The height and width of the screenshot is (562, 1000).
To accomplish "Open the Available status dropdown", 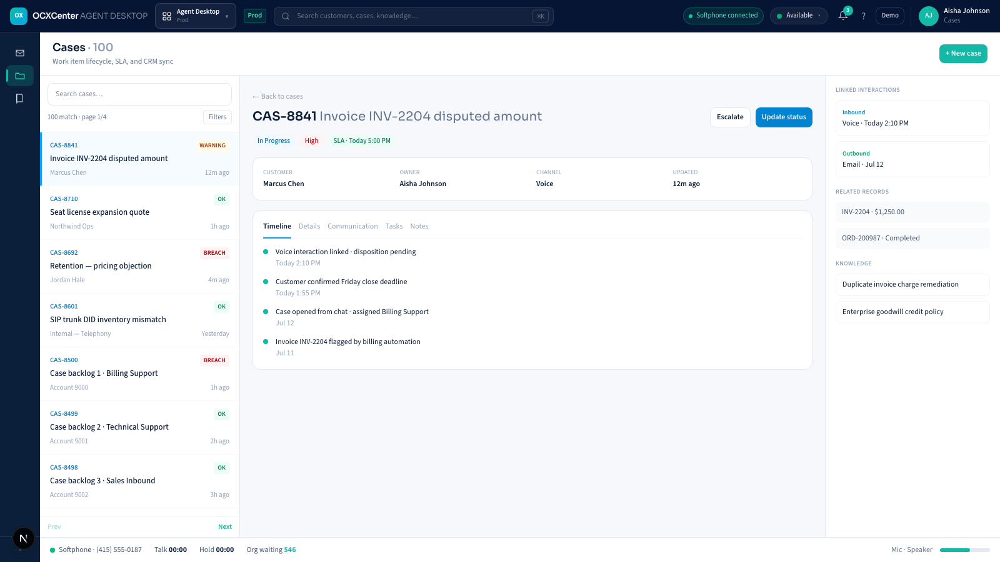I will 799,16.
